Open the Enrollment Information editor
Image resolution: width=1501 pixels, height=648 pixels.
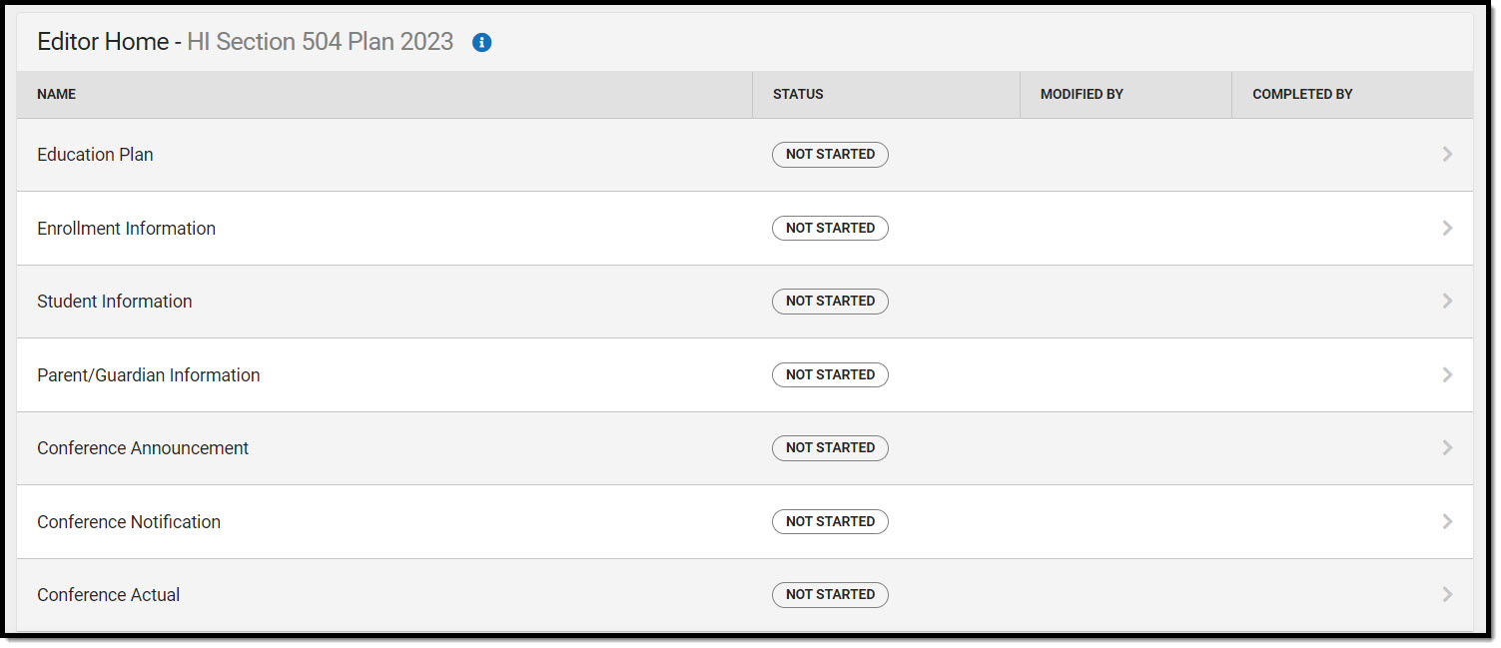[126, 229]
